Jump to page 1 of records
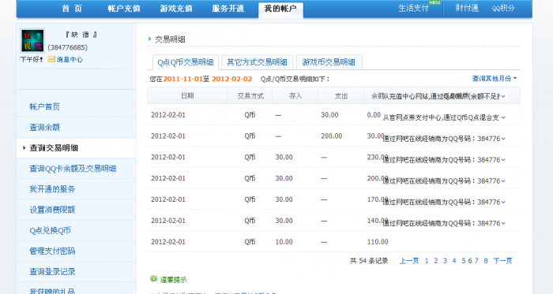This screenshot has width=553, height=294. pos(427,261)
